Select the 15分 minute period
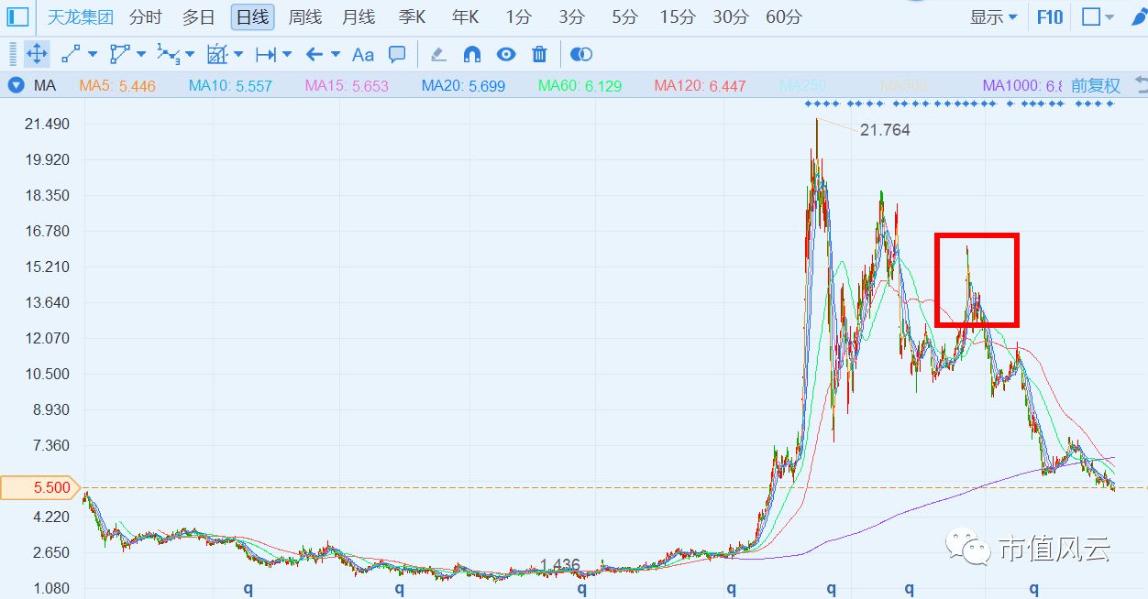This screenshot has height=599, width=1148. [x=678, y=16]
